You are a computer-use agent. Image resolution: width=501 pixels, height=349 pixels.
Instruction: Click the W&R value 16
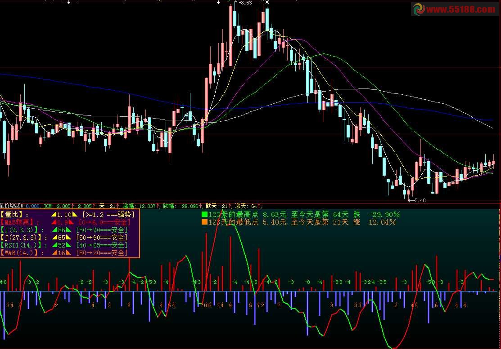(x=62, y=253)
